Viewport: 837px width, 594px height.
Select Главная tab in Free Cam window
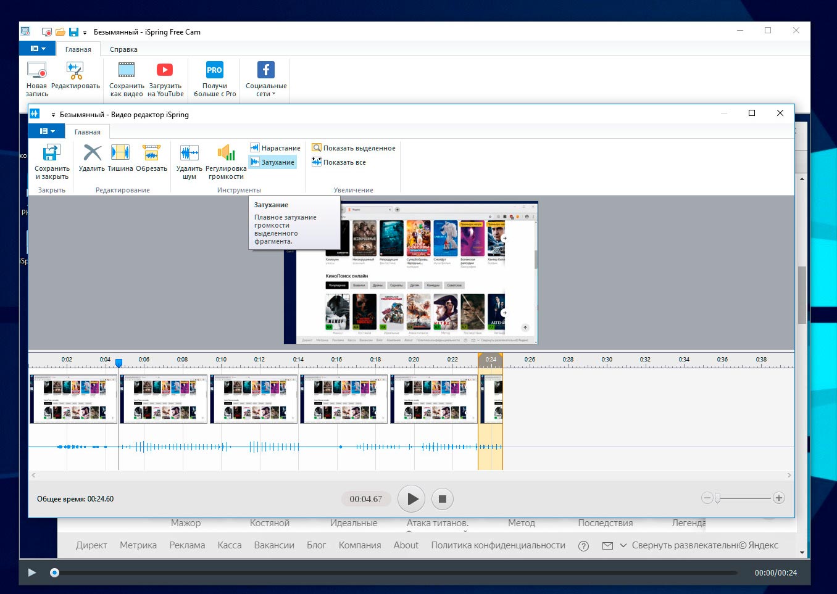[x=78, y=49]
